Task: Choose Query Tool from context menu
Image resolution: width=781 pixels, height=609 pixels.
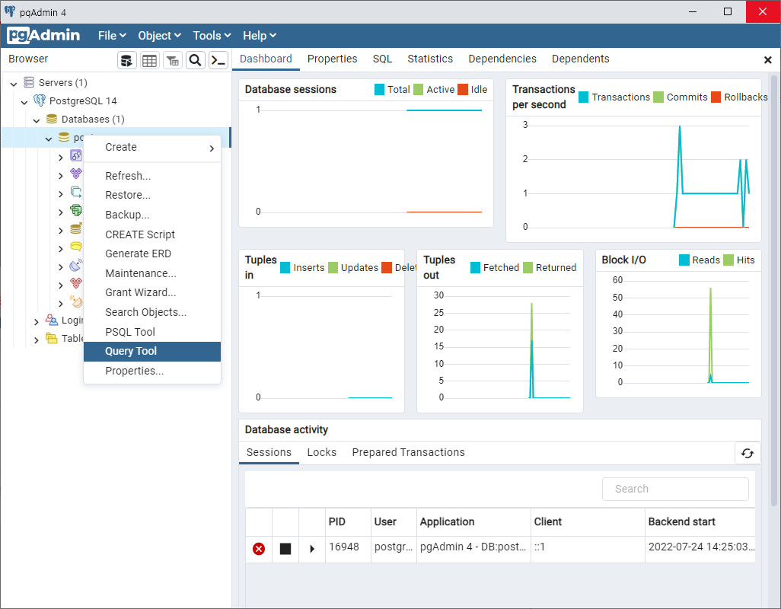Action: (152, 351)
